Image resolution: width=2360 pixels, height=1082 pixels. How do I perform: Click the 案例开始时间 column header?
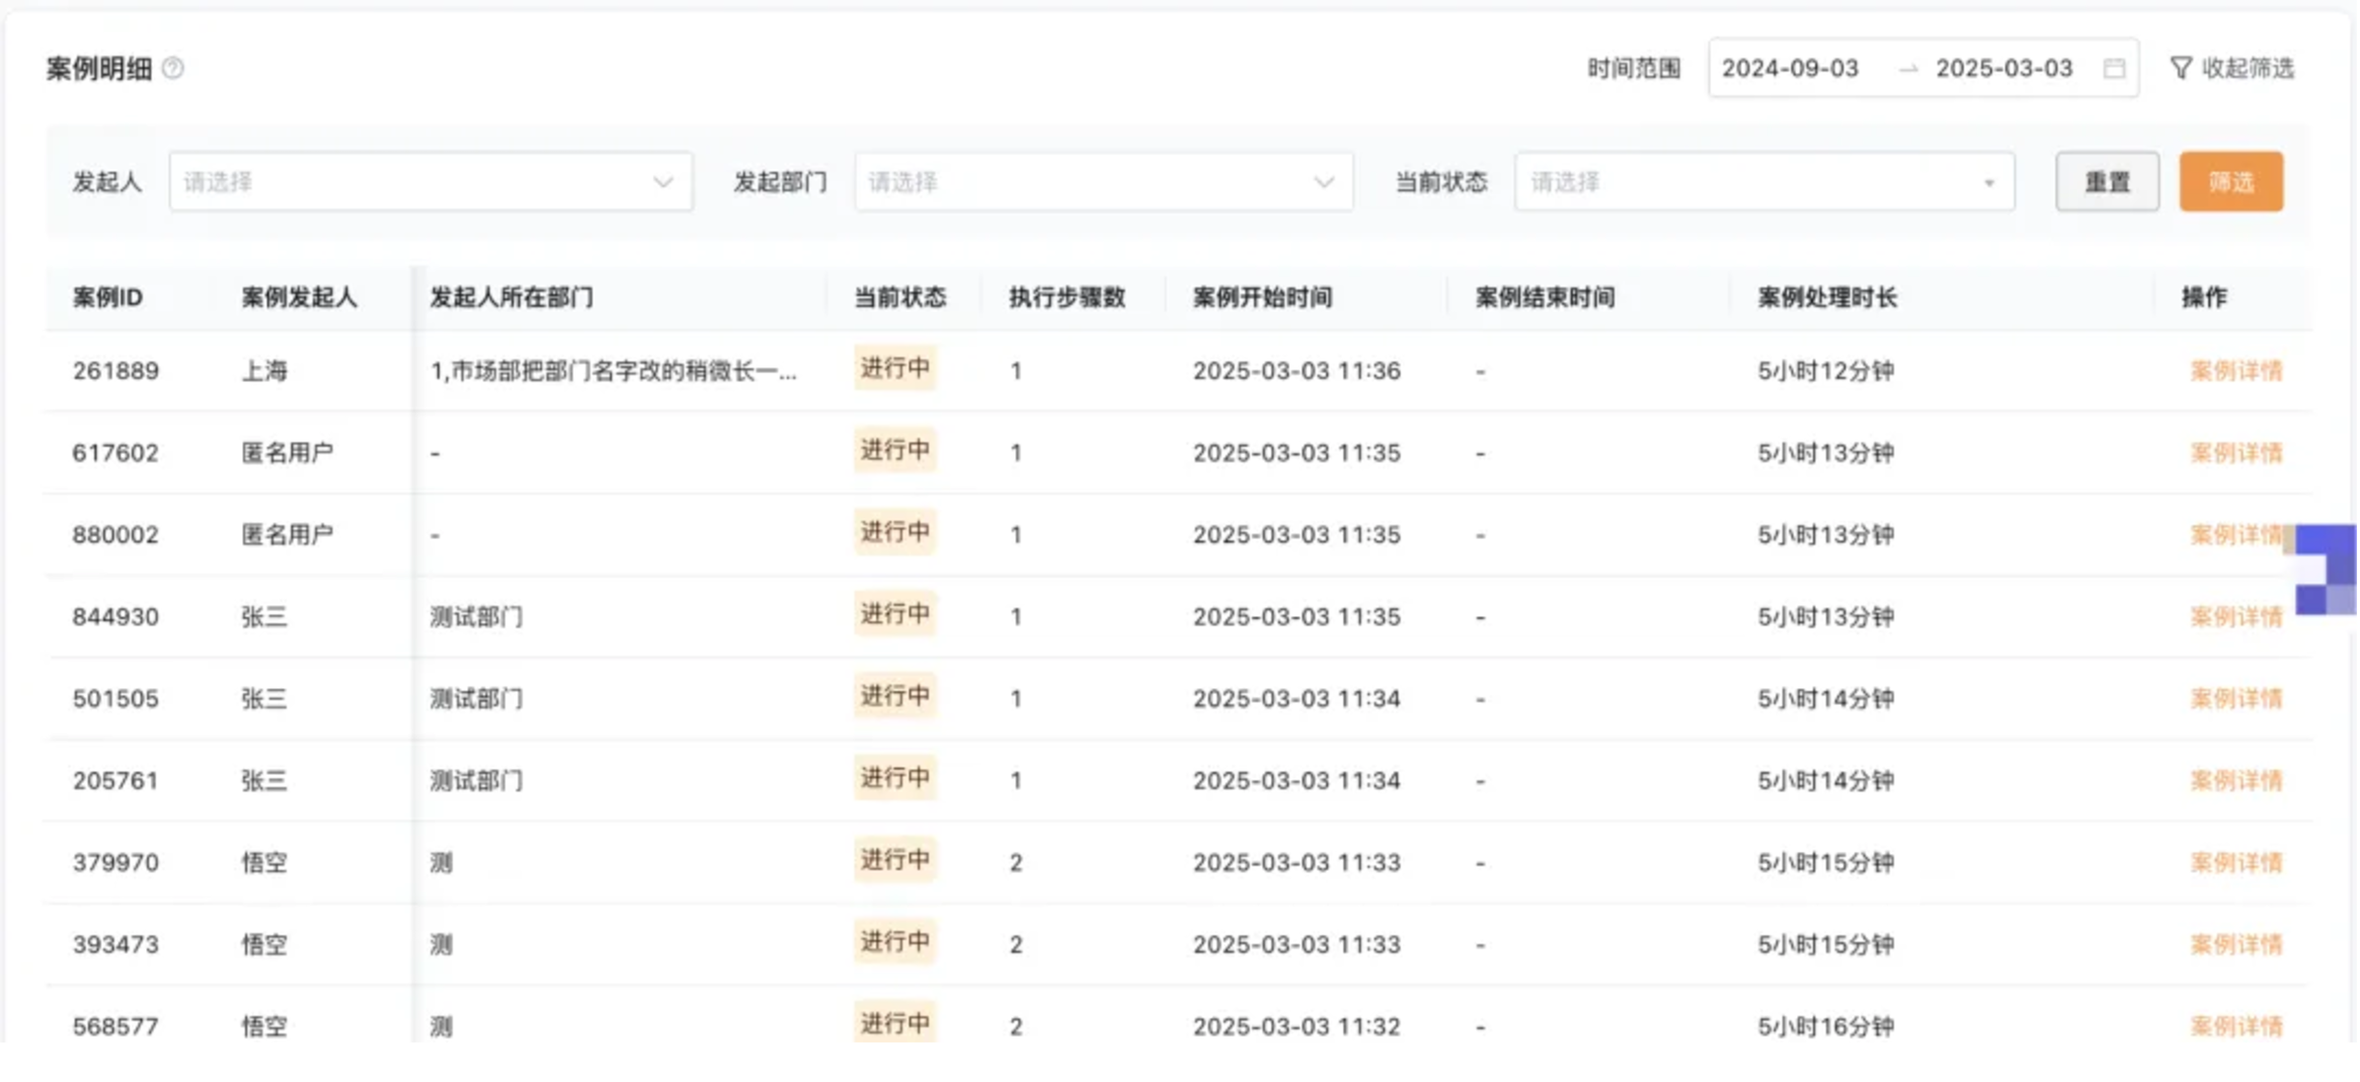click(1262, 297)
